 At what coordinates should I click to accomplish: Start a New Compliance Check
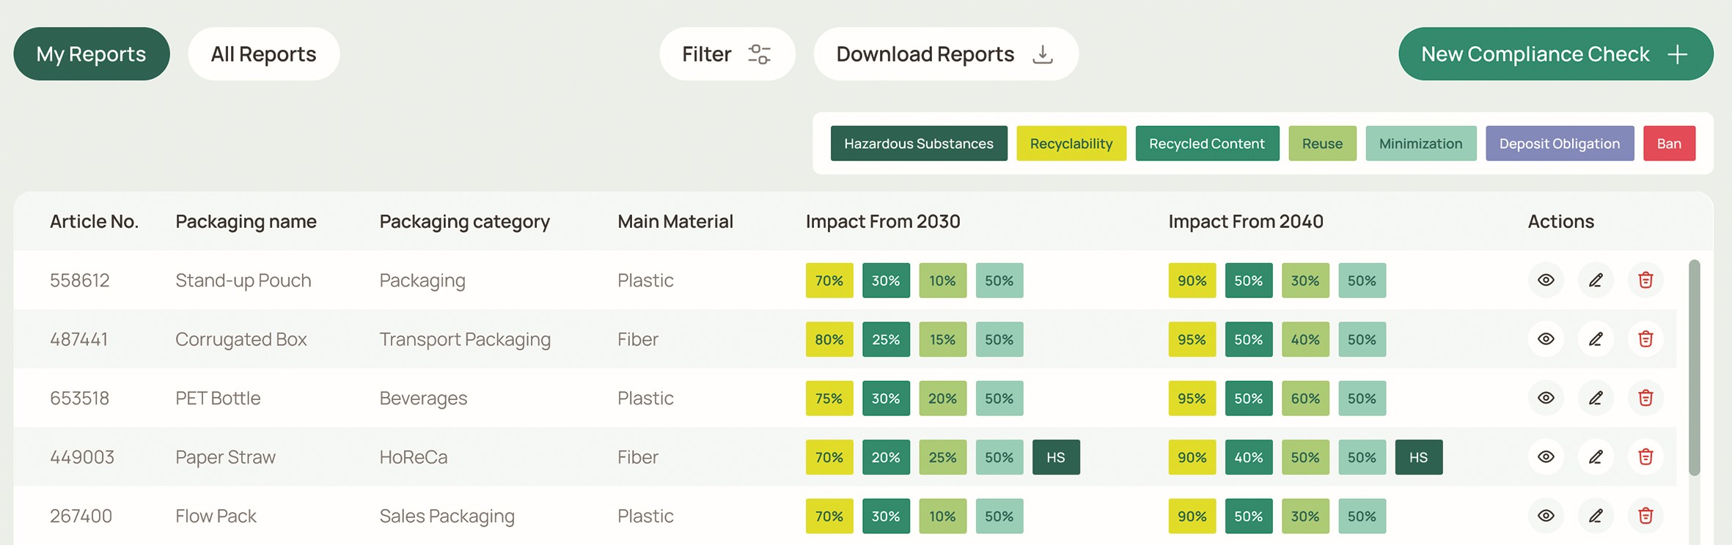1555,54
